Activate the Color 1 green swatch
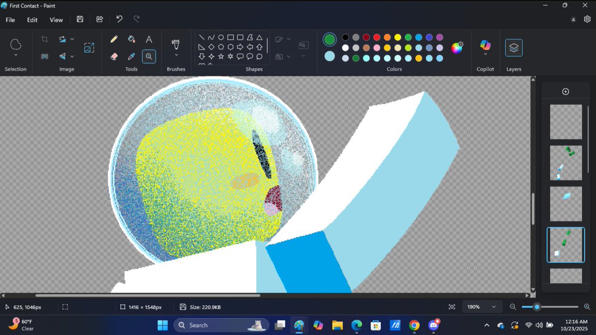The width and height of the screenshot is (596, 335). (330, 39)
